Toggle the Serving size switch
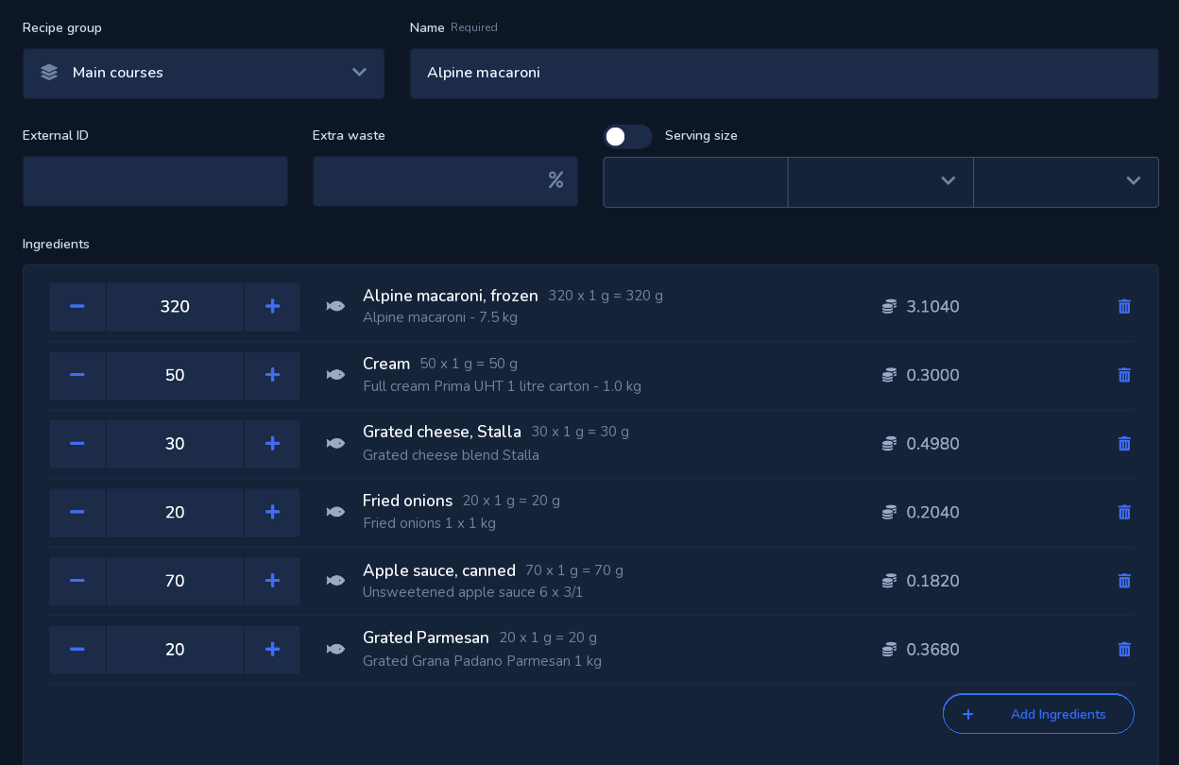 [x=628, y=136]
